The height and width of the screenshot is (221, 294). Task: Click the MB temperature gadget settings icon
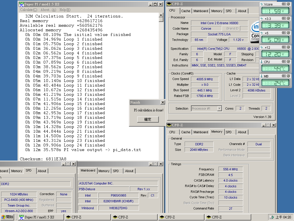[x=284, y=76]
